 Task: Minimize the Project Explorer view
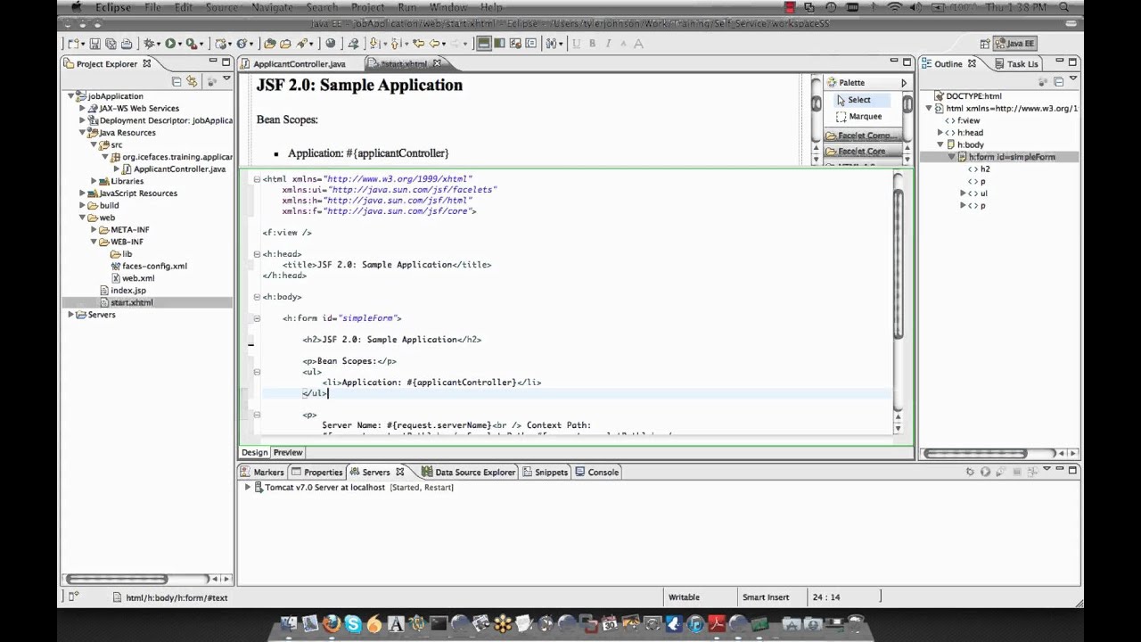pos(213,62)
